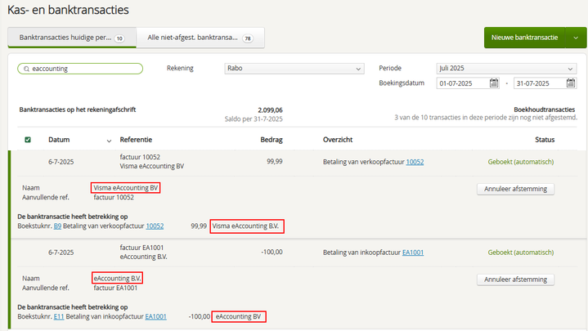Click the magnifier icon in the search field
Viewport: 588px width, 331px height.
click(27, 69)
